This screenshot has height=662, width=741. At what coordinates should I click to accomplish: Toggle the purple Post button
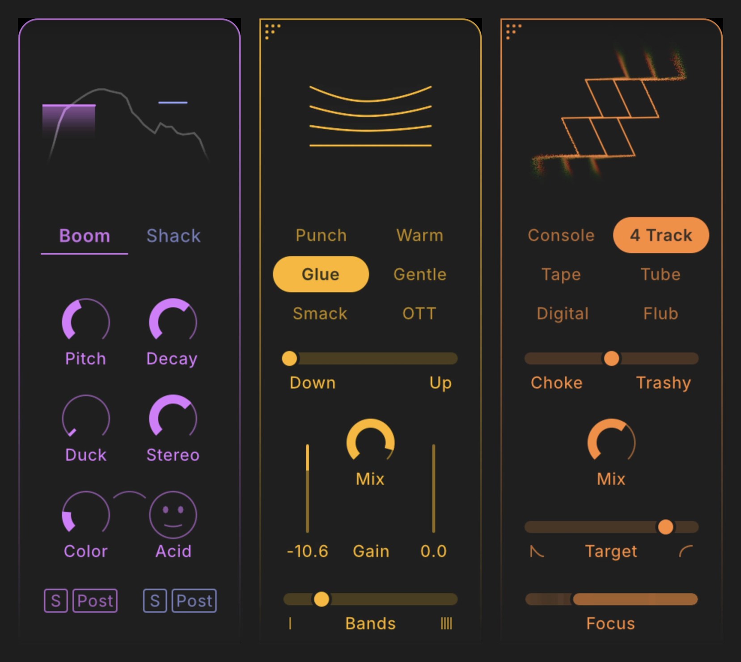[95, 601]
